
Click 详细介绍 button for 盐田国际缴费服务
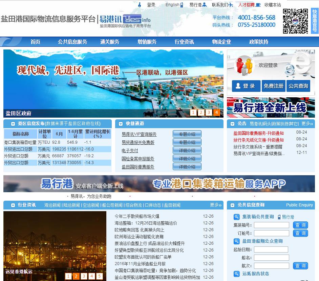[187, 167]
